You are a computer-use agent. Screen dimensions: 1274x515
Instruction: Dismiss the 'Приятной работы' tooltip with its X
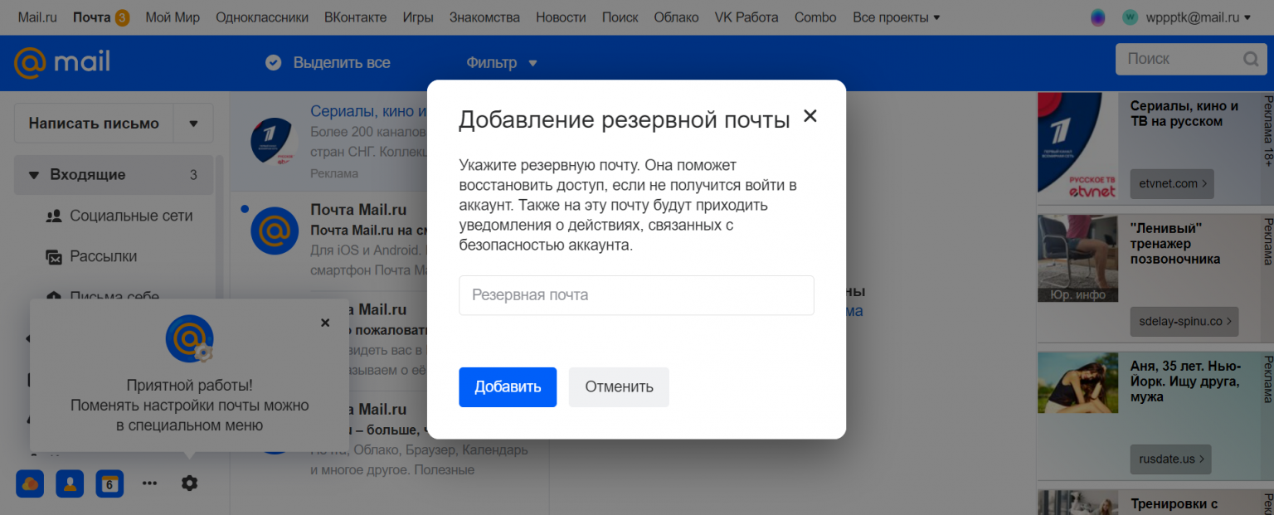coord(325,323)
